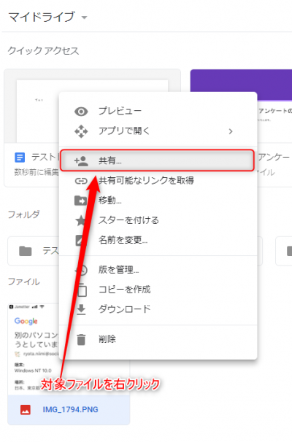Click the folder icon beside テス
This screenshot has height=442, width=292.
(x=25, y=251)
